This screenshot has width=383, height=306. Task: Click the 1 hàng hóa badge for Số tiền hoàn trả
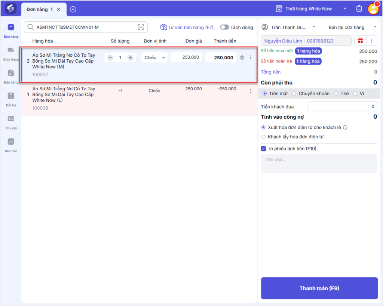pyautogui.click(x=308, y=61)
